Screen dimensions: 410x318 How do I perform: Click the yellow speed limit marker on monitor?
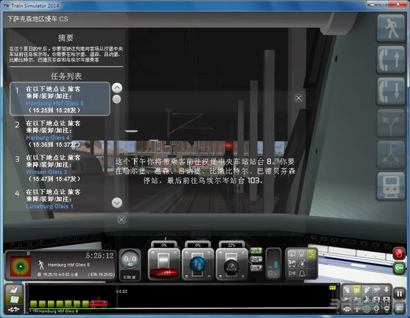pos(332,288)
